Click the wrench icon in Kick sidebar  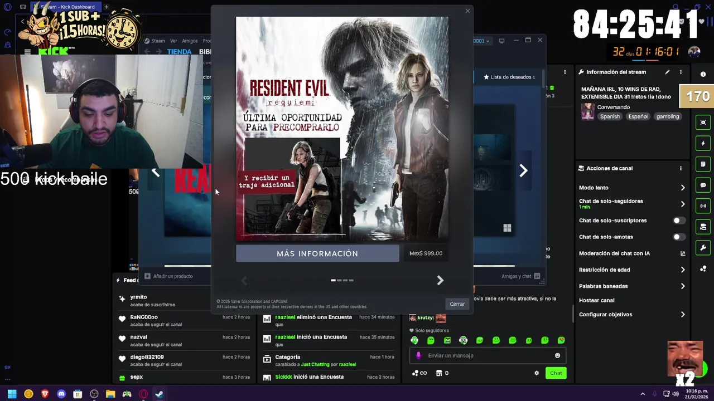(703, 248)
